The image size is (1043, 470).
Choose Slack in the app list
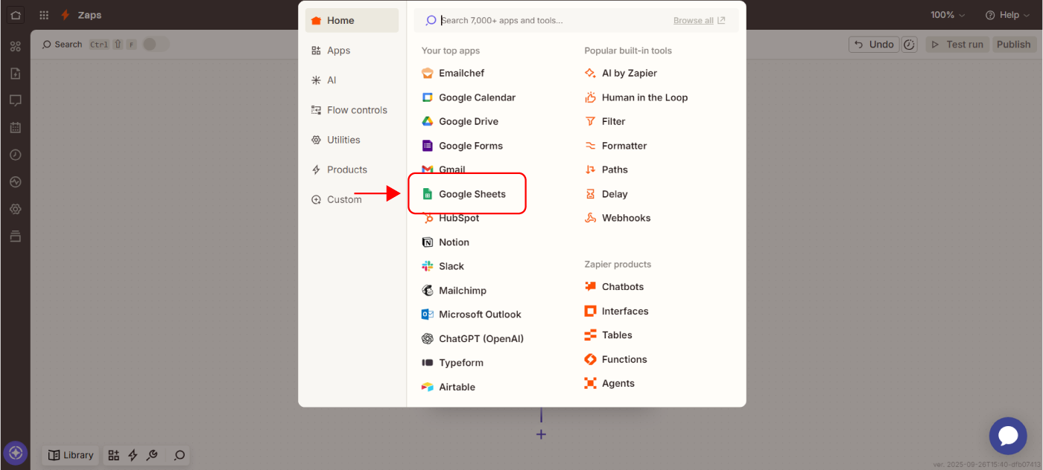tap(451, 266)
